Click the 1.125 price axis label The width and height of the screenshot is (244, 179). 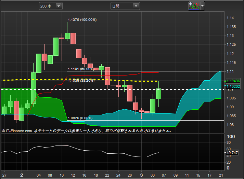click(231, 45)
